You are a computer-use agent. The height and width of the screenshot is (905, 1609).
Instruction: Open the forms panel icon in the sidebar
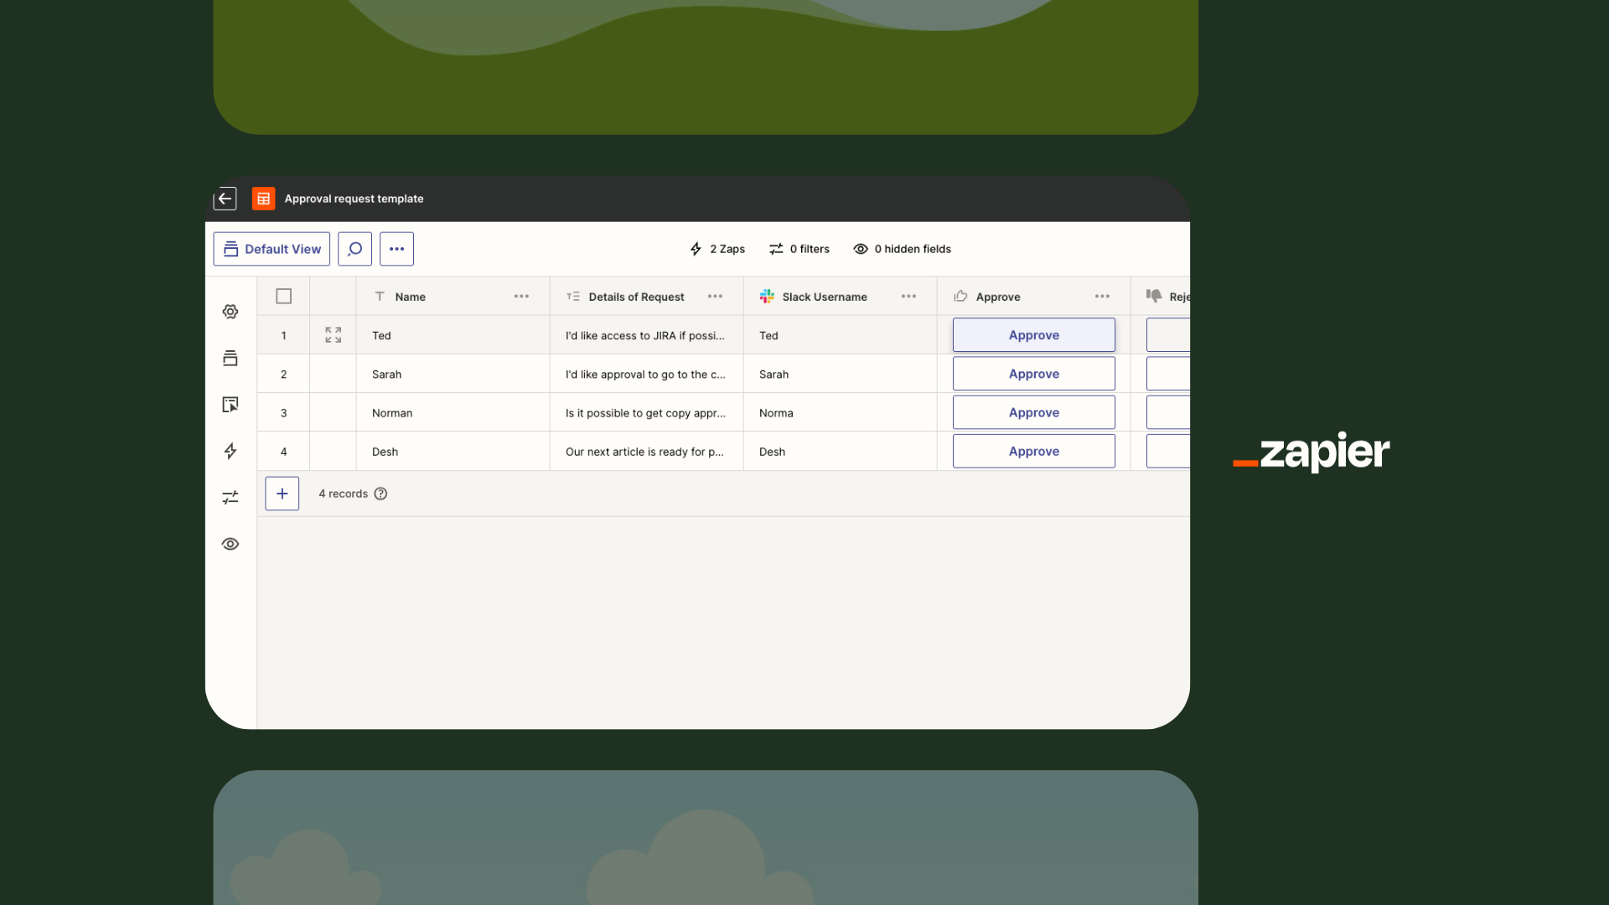230,405
